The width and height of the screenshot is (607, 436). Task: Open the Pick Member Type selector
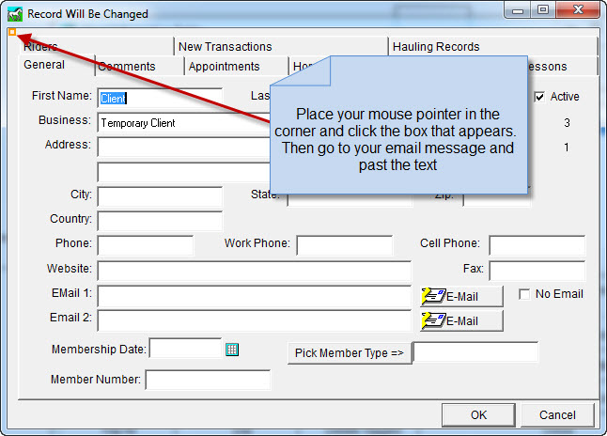click(x=350, y=353)
